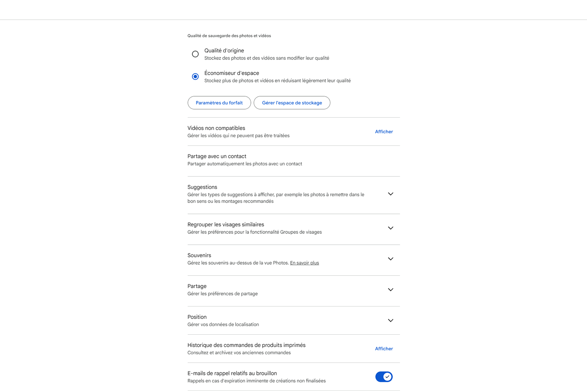Click the Suggestions section title
Image resolution: width=587 pixels, height=391 pixels.
click(x=202, y=187)
